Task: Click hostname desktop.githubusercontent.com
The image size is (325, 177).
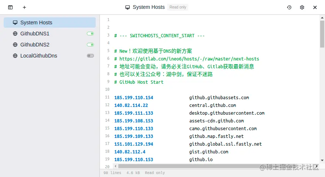Action: click(227, 113)
